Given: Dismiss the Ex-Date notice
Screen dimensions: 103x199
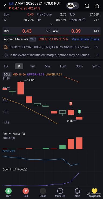Looking at the screenshot, I should point(97,47).
